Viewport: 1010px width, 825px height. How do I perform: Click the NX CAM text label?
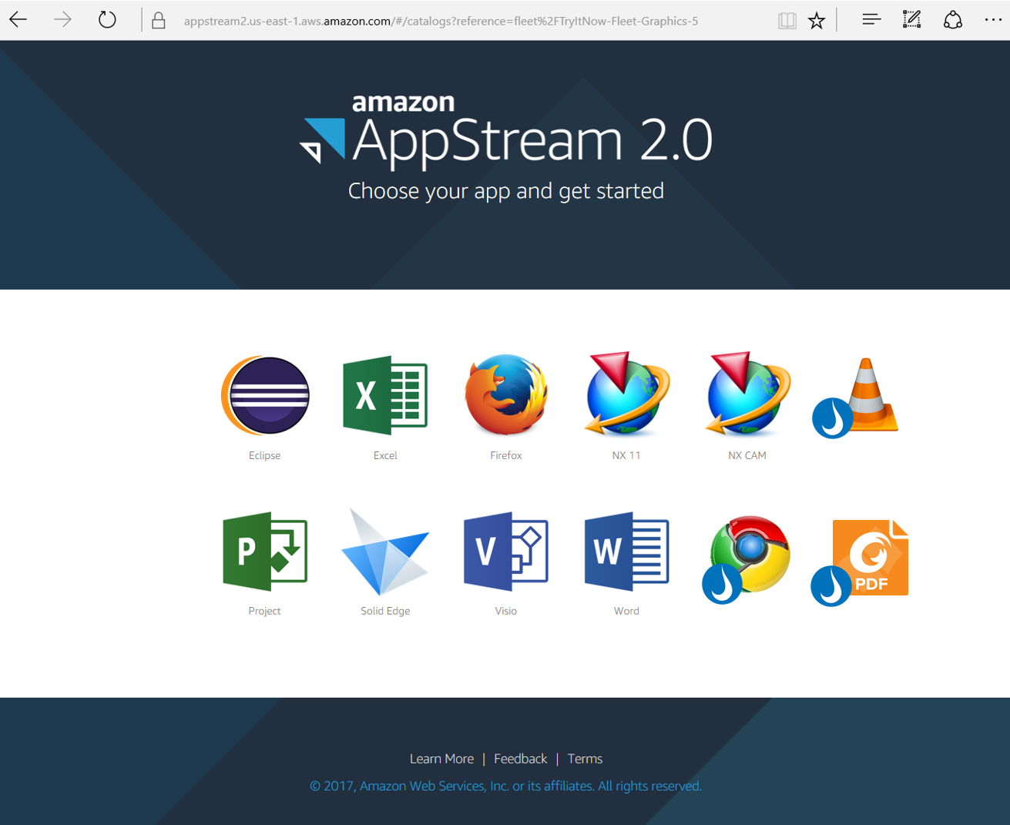coord(747,455)
